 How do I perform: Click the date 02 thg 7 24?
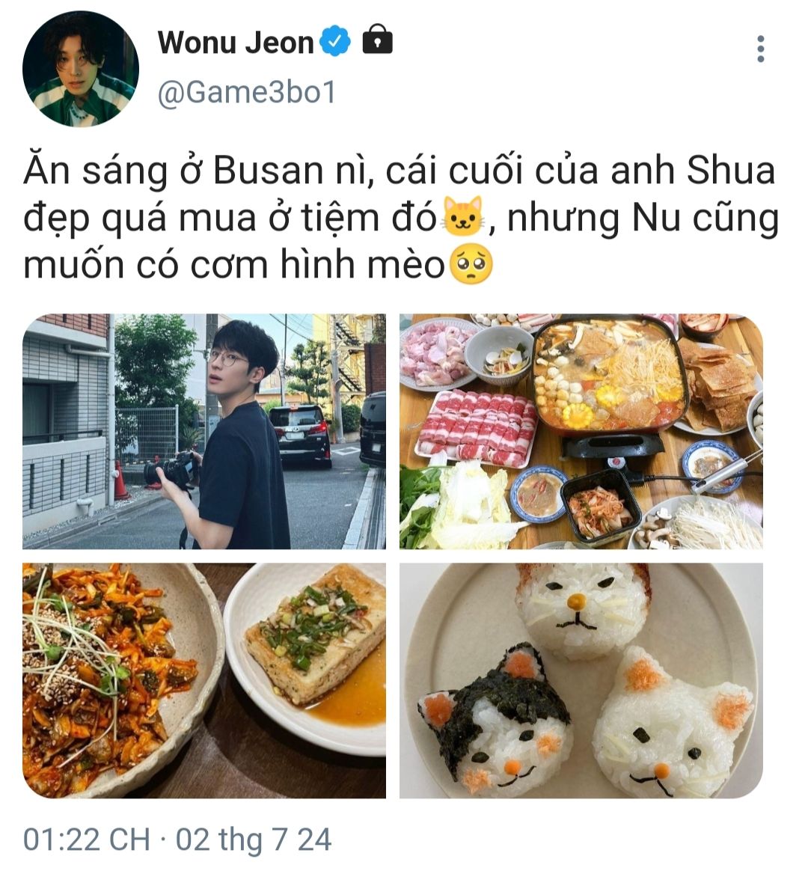click(x=254, y=840)
